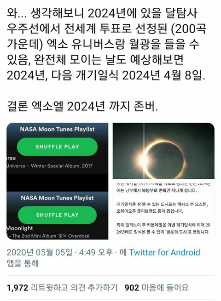Click the Universe Winter Special Album 2017 track

tap(50, 166)
